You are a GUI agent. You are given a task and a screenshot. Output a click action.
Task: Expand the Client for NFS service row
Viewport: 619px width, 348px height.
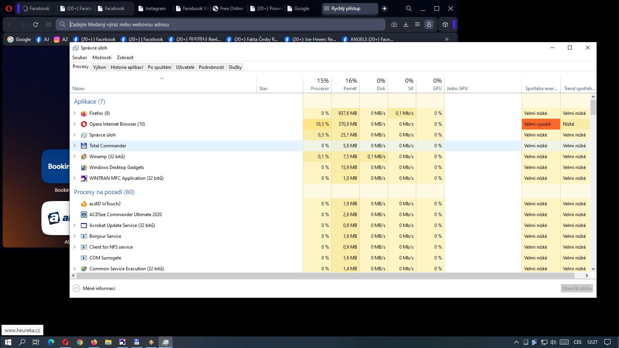[75, 247]
